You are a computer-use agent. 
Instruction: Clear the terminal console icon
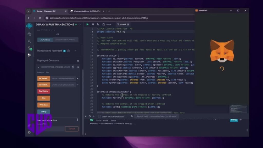point(90,116)
